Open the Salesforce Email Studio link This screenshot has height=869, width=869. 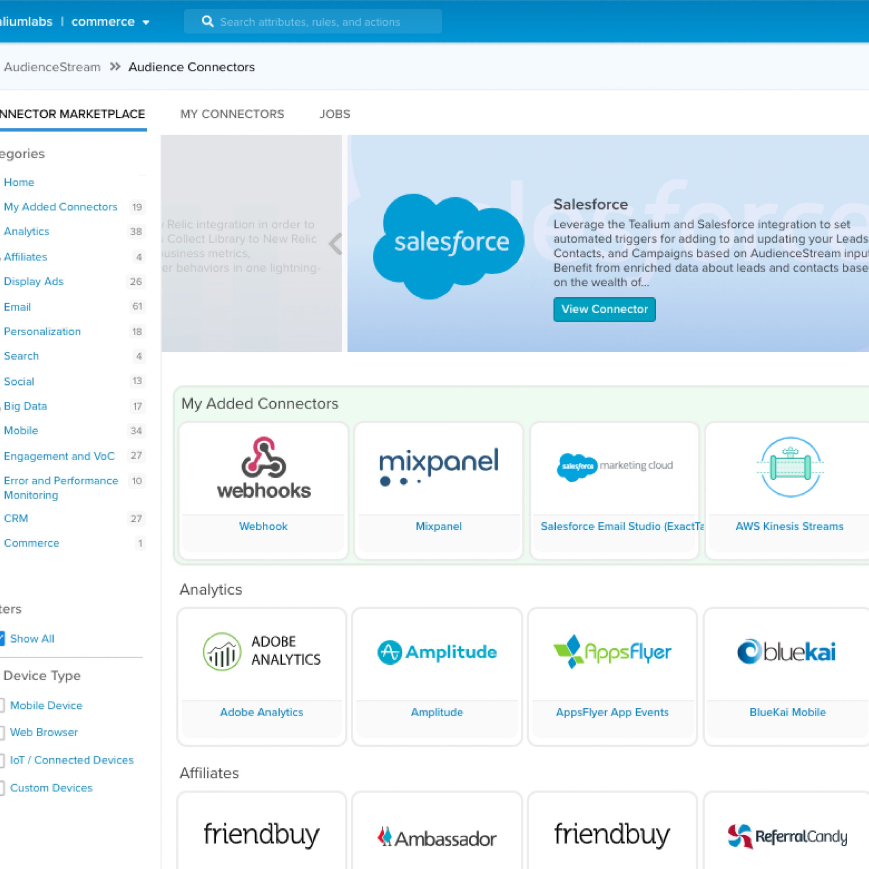coord(622,526)
